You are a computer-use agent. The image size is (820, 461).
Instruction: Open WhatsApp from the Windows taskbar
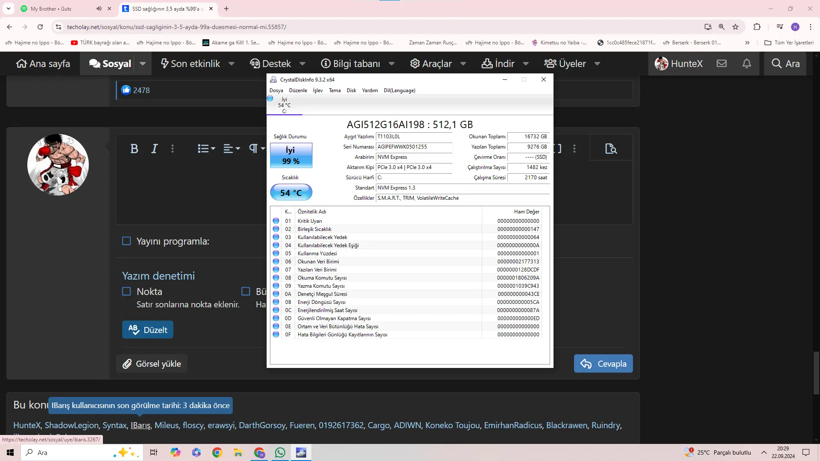click(280, 452)
